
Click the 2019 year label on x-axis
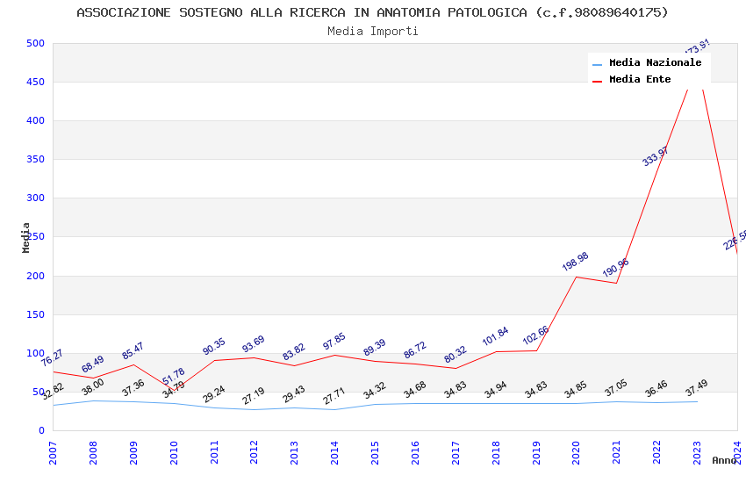(536, 452)
